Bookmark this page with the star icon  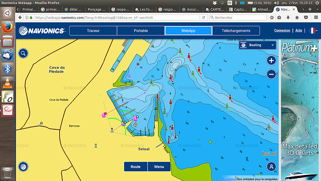click(272, 18)
